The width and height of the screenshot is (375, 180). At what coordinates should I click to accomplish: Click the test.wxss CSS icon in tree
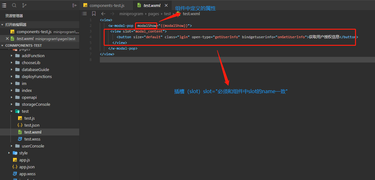pos(20,139)
